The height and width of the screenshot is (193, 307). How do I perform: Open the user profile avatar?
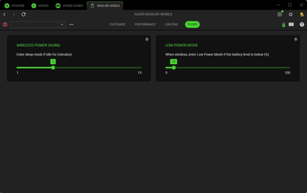pos(302,14)
